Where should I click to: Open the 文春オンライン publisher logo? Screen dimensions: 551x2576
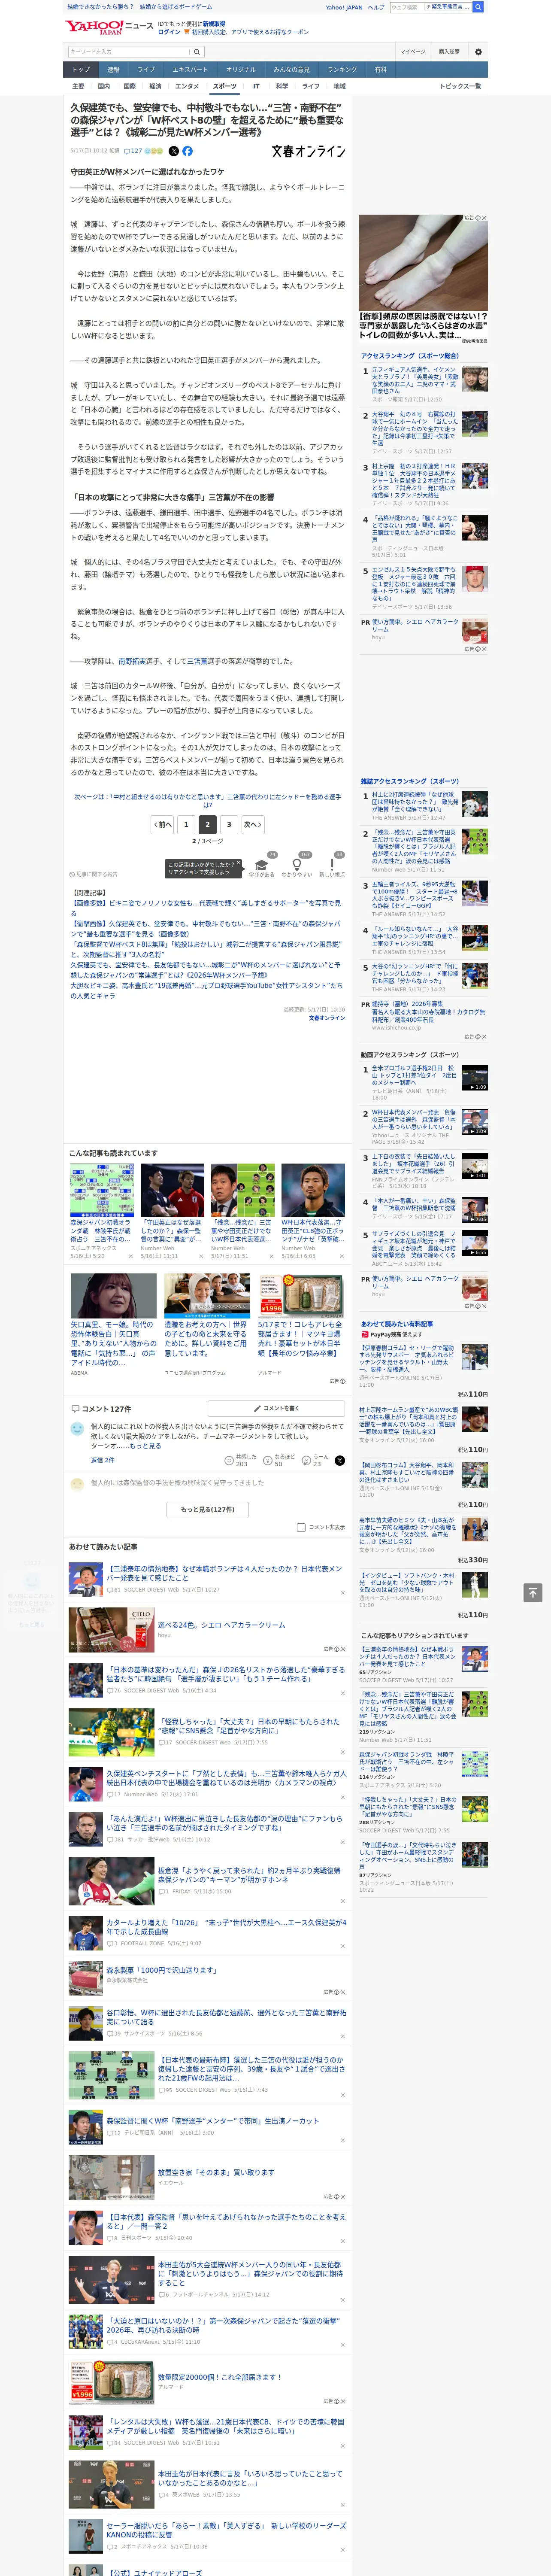tap(308, 151)
